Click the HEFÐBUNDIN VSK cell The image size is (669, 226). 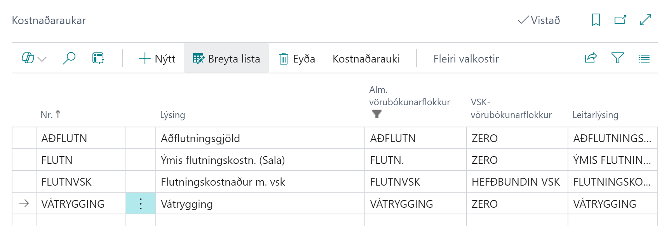tap(516, 182)
